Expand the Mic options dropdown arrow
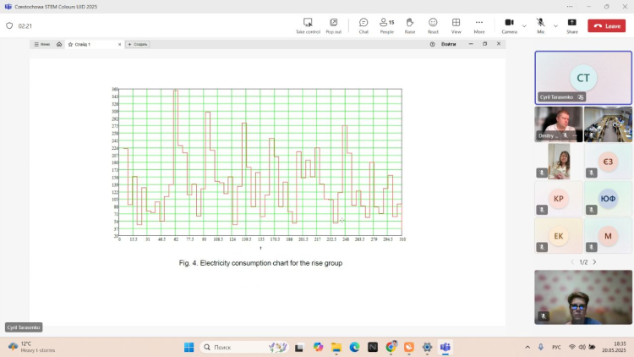The height and width of the screenshot is (357, 634). pyautogui.click(x=555, y=25)
